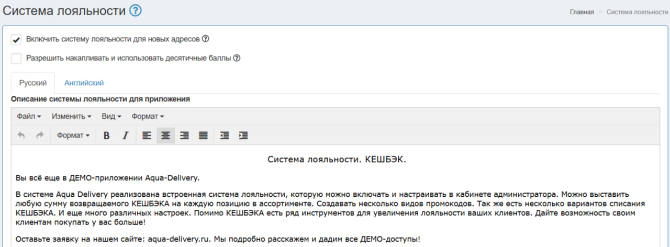The height and width of the screenshot is (247, 670).
Task: Switch to the Английский tab
Action: (x=84, y=83)
